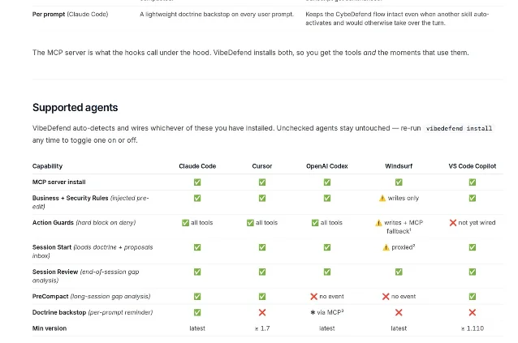
Task: Click the Windsurf column header
Action: point(399,166)
